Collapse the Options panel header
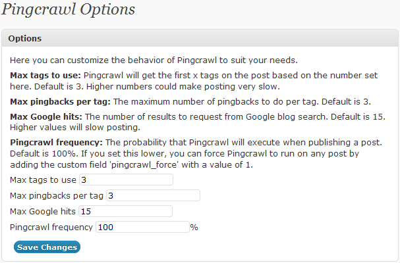 coord(200,38)
